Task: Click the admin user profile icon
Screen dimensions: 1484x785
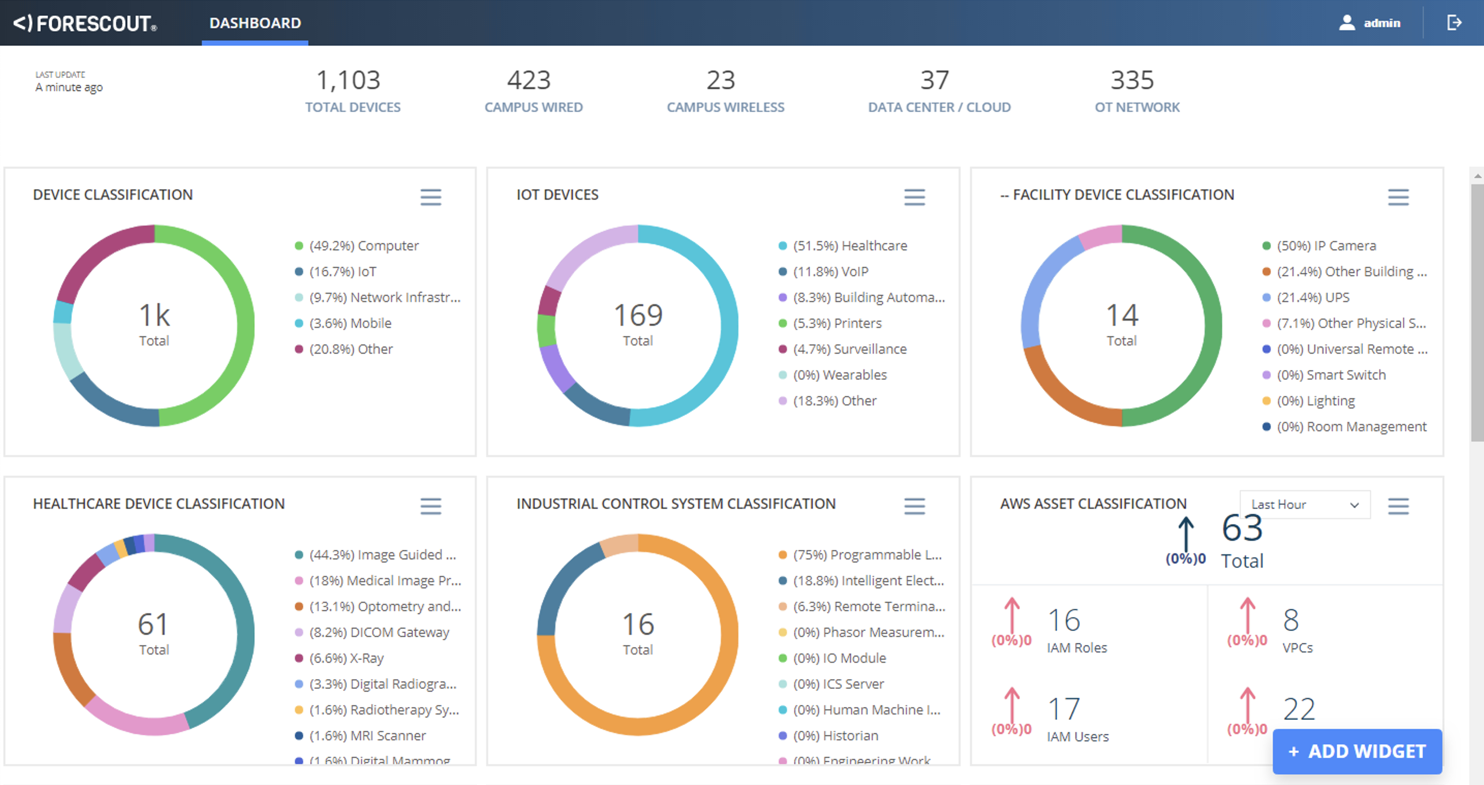Action: click(1354, 22)
